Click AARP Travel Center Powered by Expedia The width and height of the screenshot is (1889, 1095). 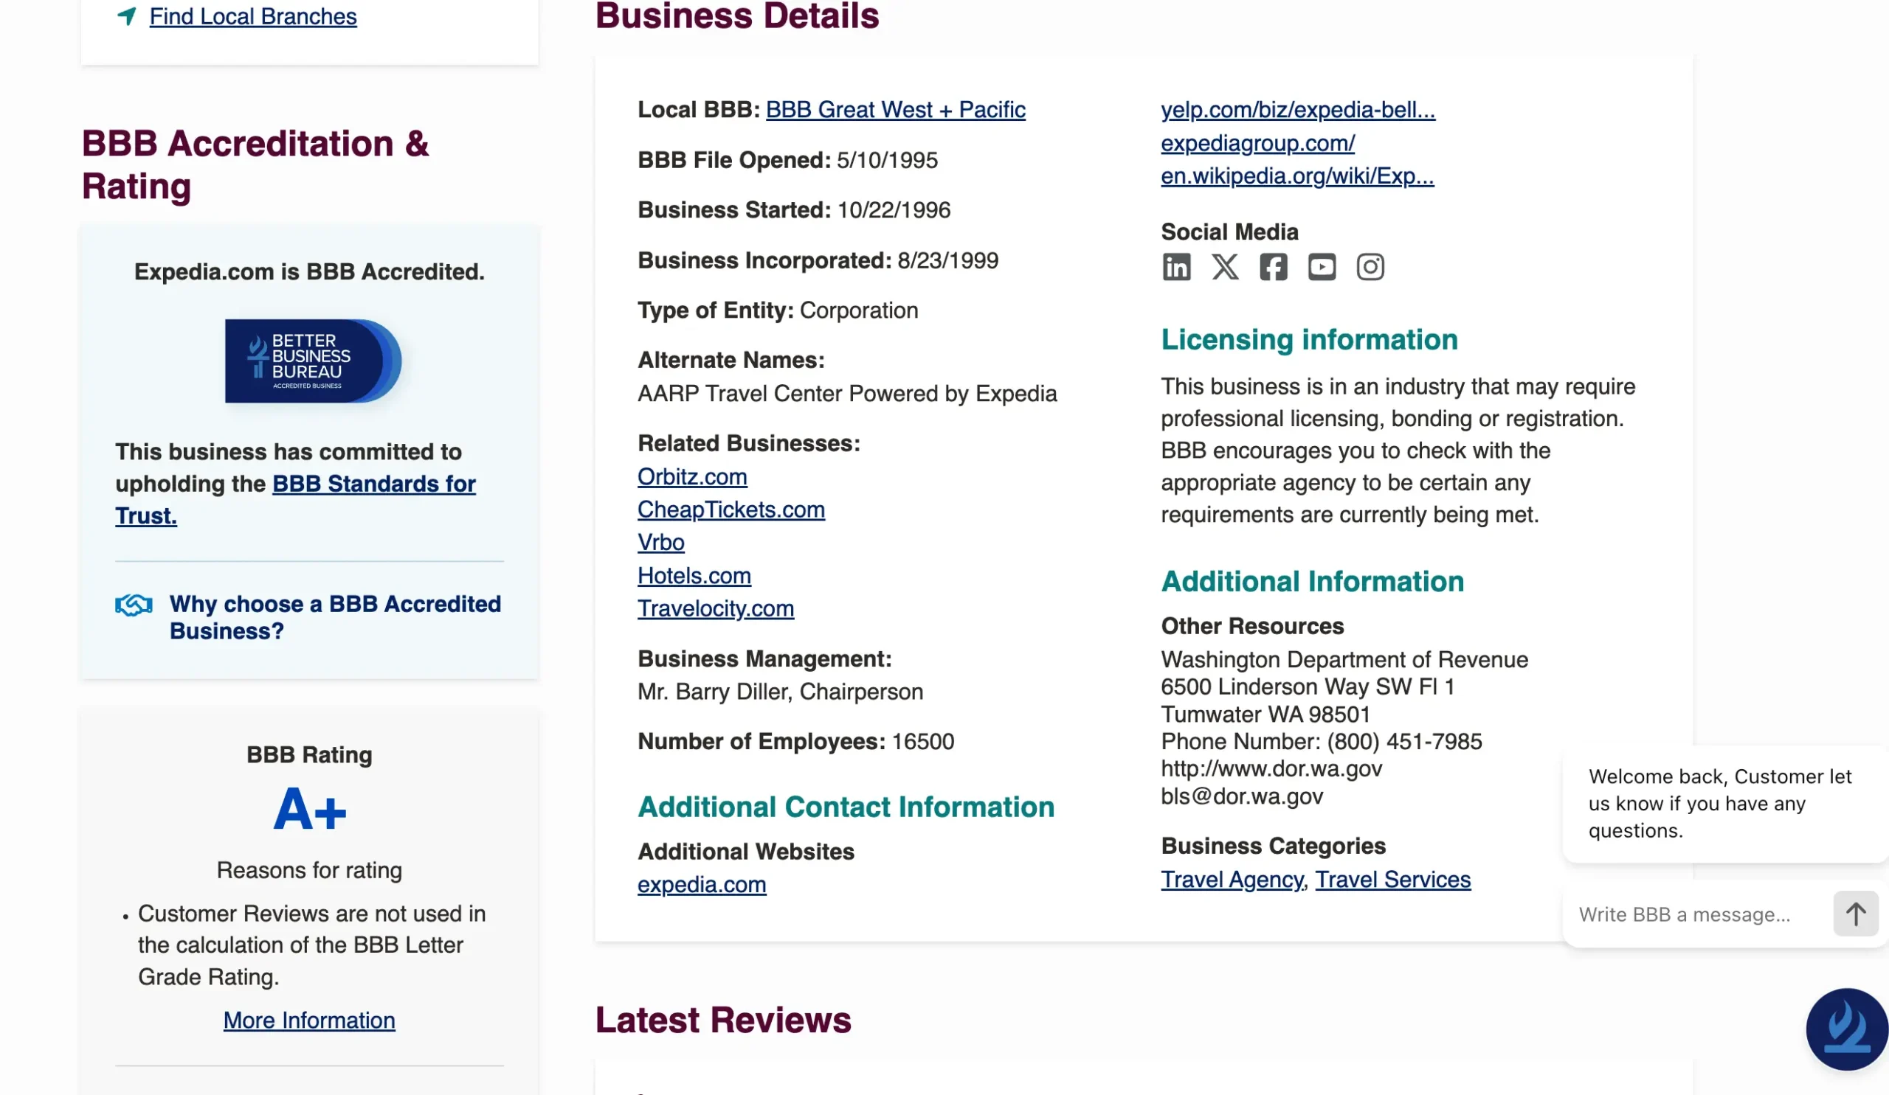(847, 394)
